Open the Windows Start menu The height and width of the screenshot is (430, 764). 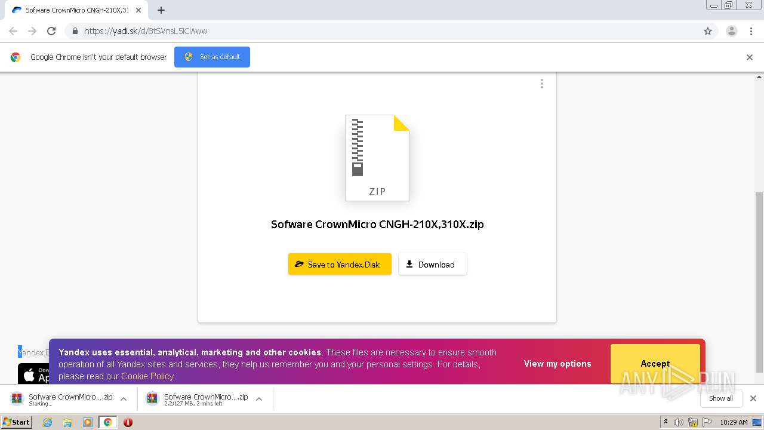17,422
